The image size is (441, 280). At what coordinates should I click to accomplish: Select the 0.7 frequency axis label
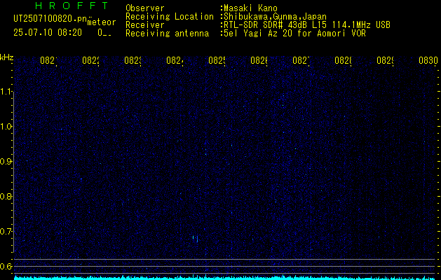click(6, 231)
